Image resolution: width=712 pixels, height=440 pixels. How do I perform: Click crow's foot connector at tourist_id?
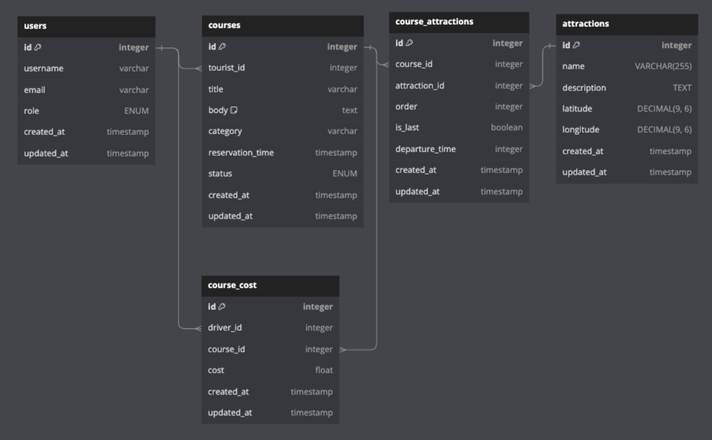[198, 68]
